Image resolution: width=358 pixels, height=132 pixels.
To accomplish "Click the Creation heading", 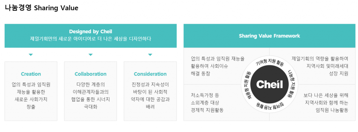I will 31,74.
